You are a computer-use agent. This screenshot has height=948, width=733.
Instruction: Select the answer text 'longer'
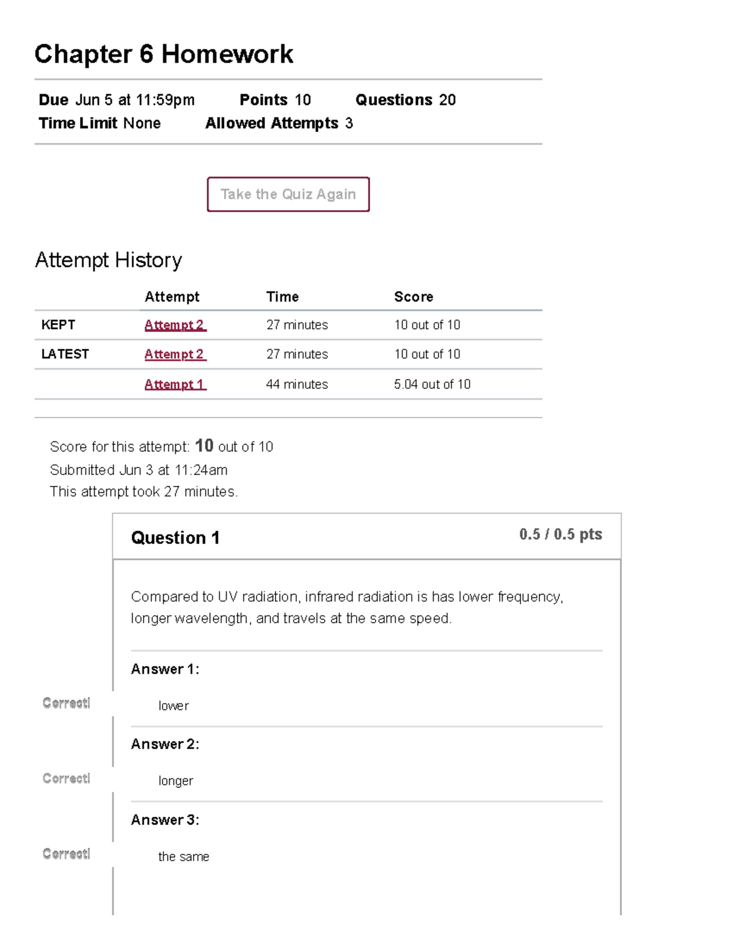click(176, 781)
